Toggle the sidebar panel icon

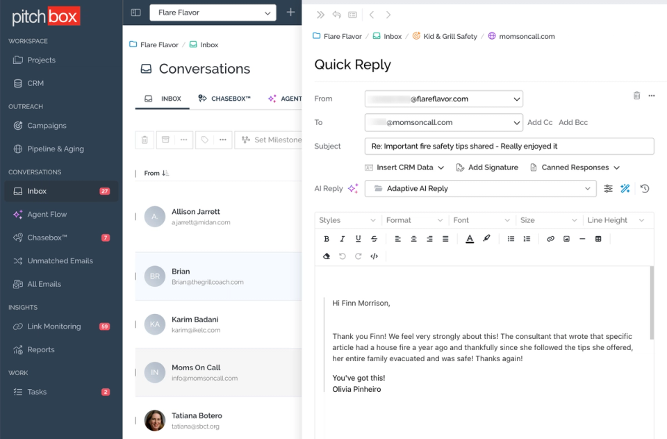[135, 13]
